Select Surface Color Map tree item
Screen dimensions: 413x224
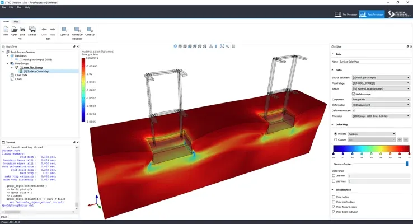point(36,71)
